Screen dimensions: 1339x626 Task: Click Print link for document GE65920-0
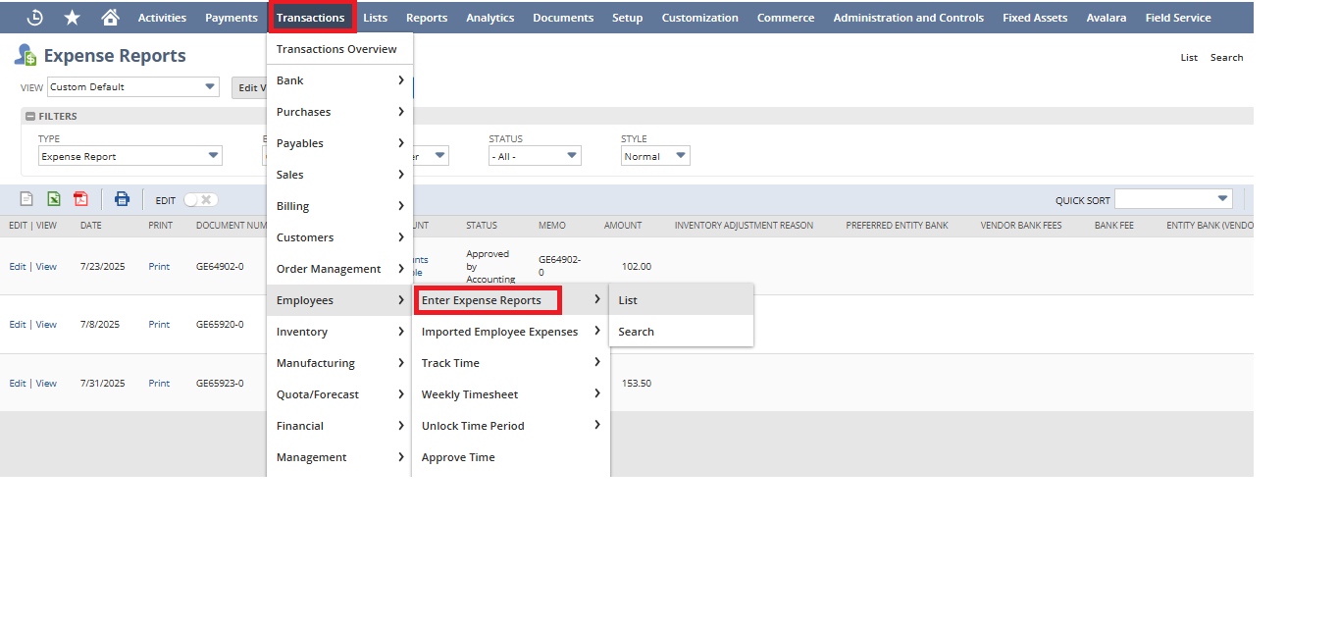click(159, 325)
